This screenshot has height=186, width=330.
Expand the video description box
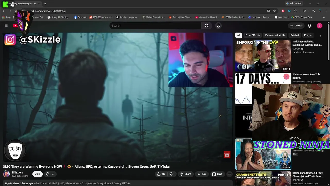tap(117, 183)
